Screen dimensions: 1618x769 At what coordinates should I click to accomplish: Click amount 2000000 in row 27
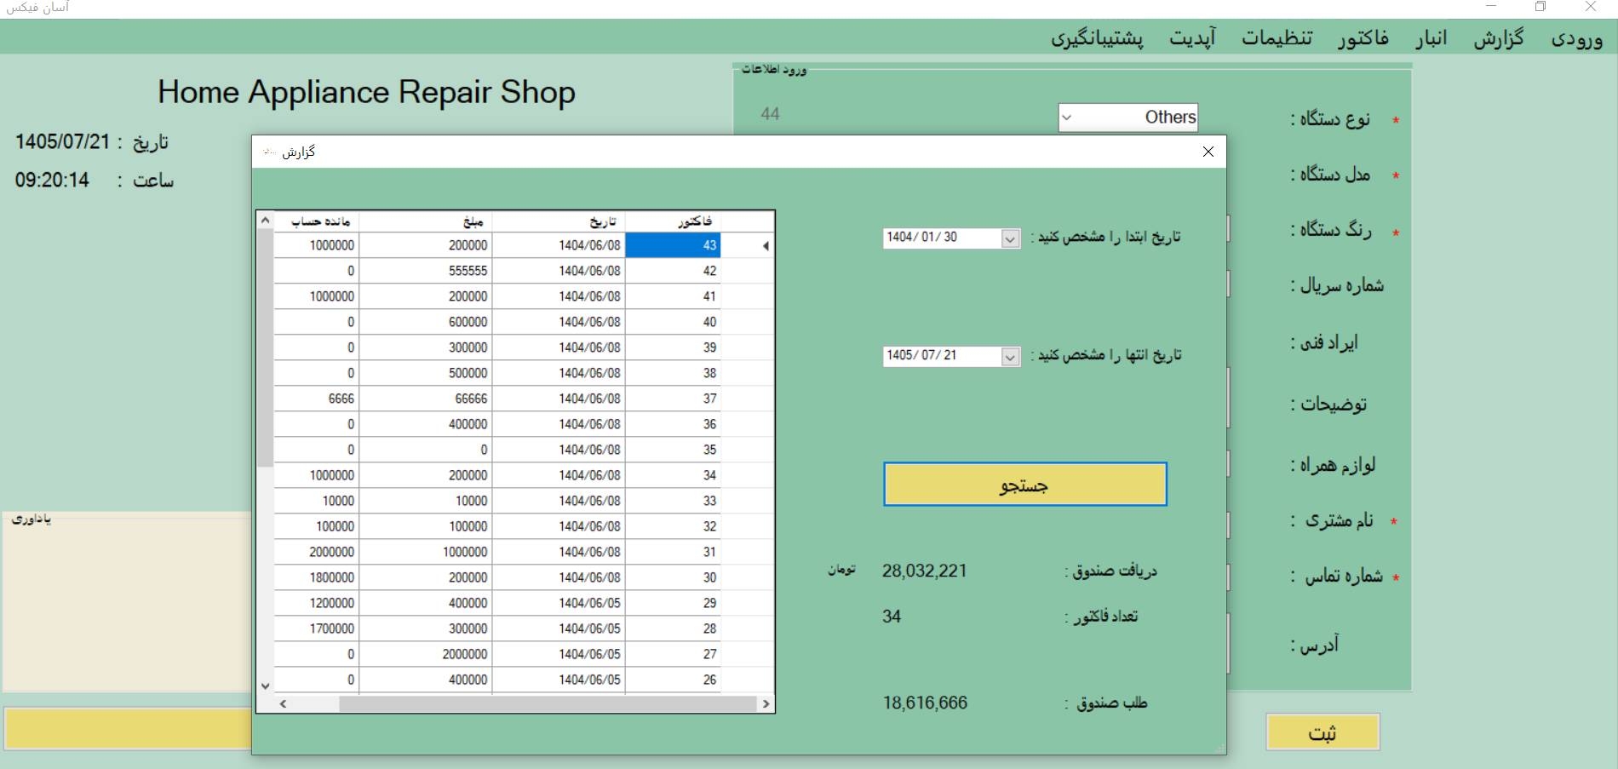[x=426, y=654]
